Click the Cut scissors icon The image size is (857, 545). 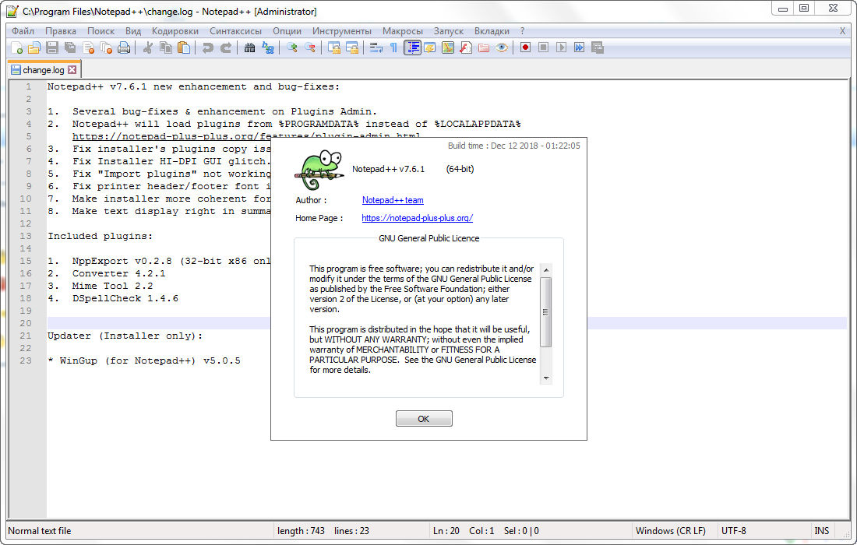(146, 47)
